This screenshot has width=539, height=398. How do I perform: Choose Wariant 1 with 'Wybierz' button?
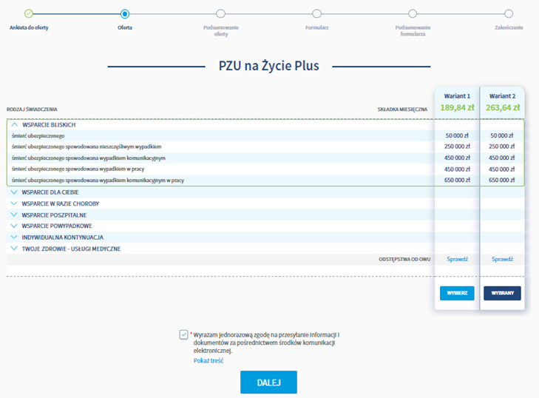coord(457,293)
